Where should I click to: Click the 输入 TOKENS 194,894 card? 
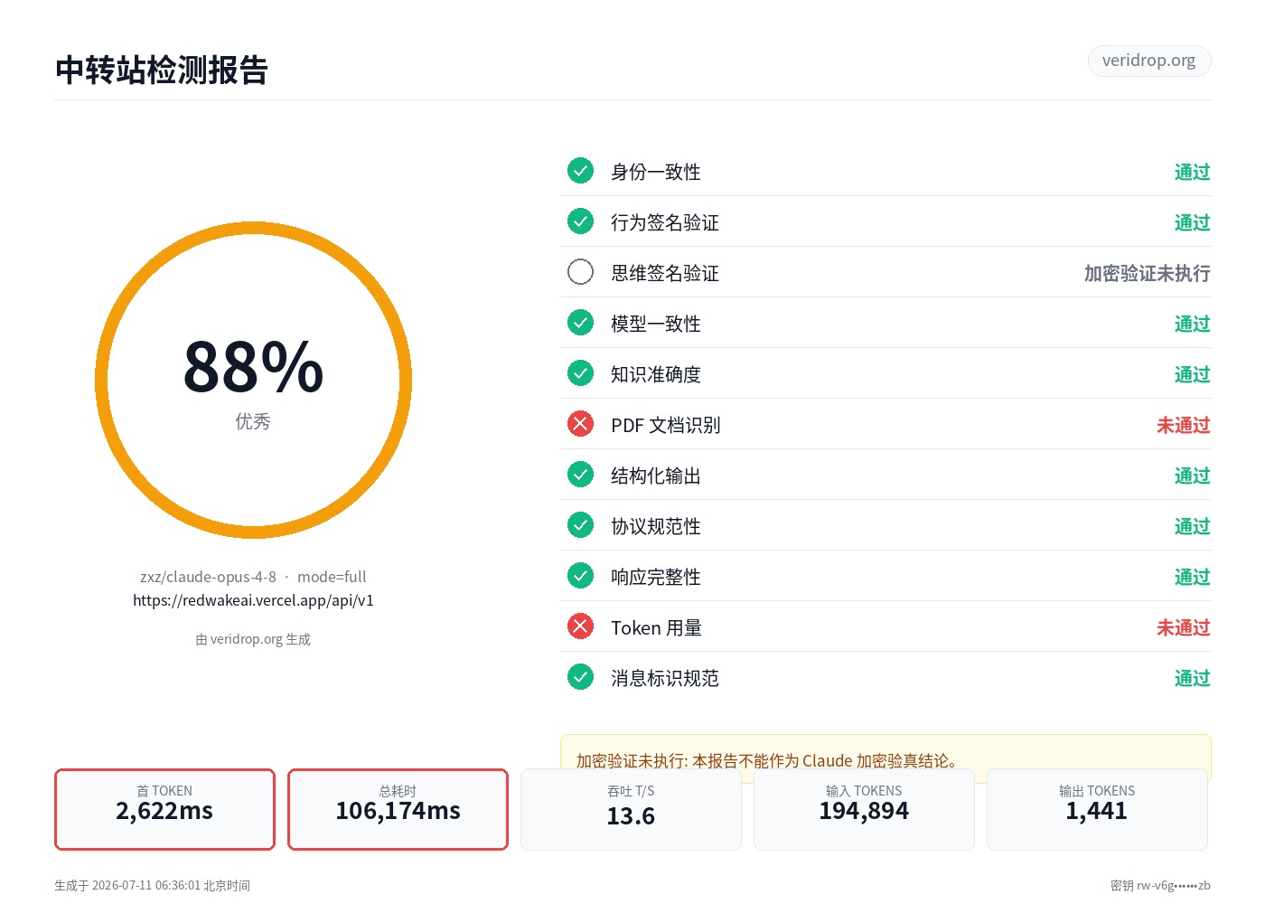pyautogui.click(x=864, y=809)
